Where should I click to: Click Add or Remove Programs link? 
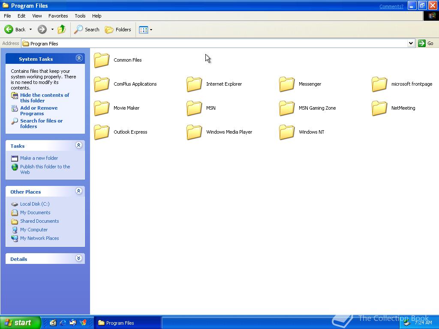[39, 111]
